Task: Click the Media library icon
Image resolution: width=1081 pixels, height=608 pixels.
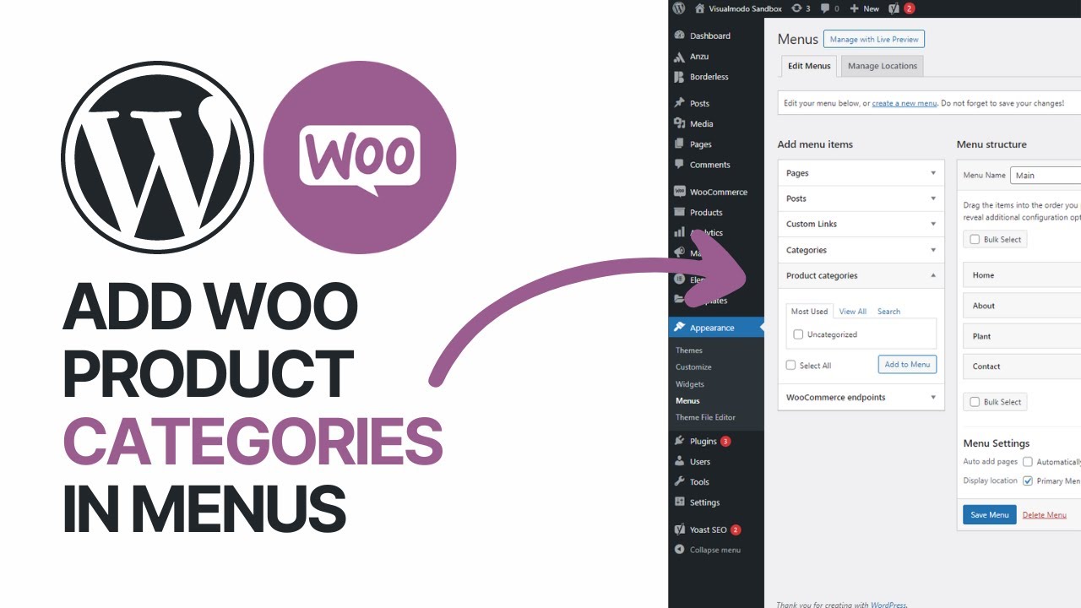Action: pyautogui.click(x=679, y=123)
